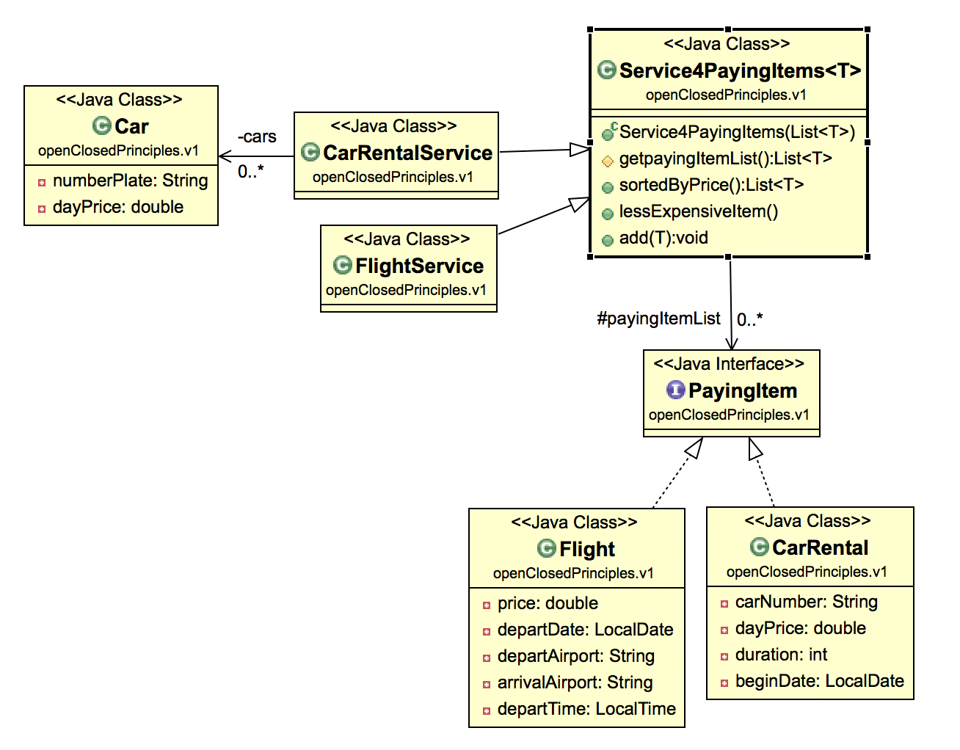Image resolution: width=960 pixels, height=750 pixels.
Task: Click the PayingItem interface icon
Action: [676, 391]
